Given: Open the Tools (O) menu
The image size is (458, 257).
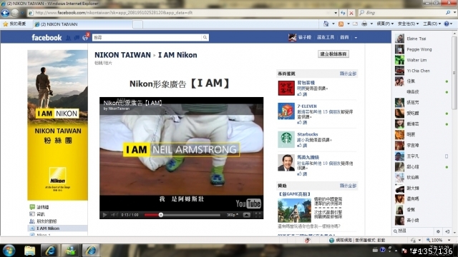Looking at the screenshot, I should (x=432, y=24).
